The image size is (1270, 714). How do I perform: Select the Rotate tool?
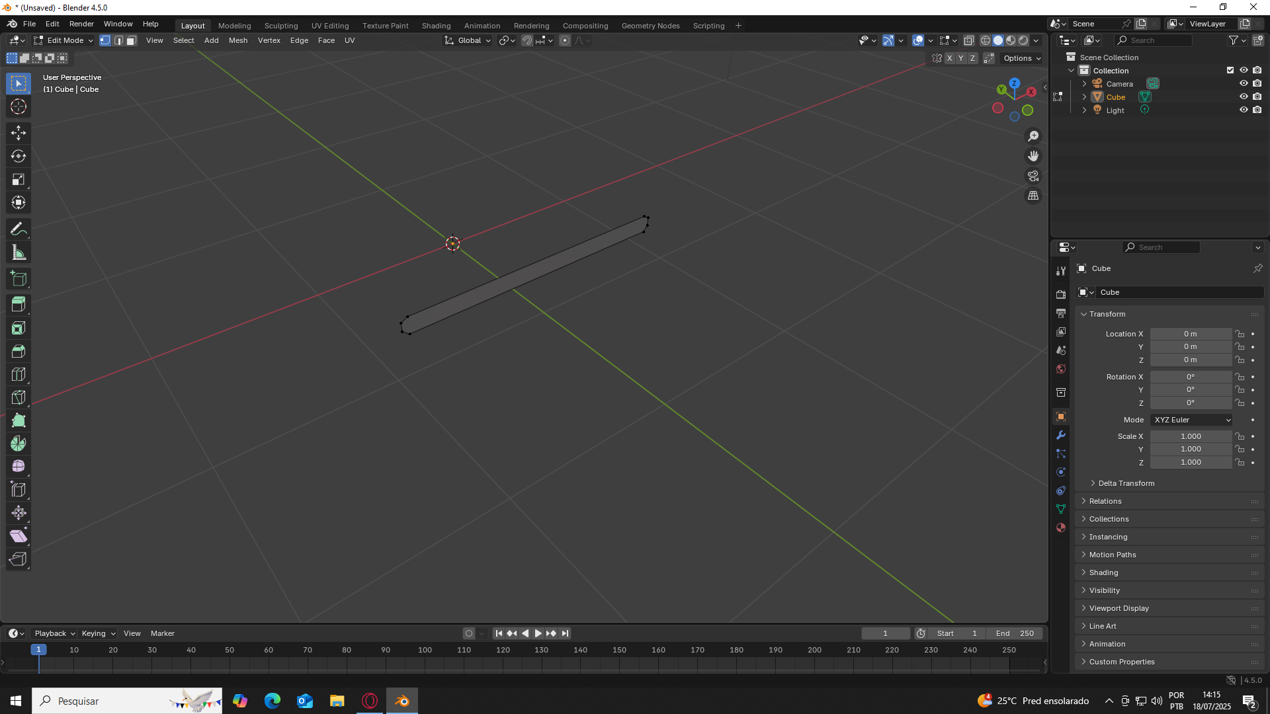pyautogui.click(x=19, y=157)
